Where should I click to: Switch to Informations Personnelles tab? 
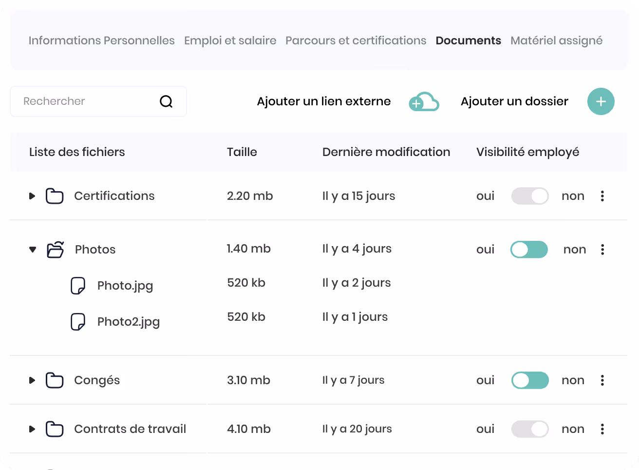tap(101, 40)
